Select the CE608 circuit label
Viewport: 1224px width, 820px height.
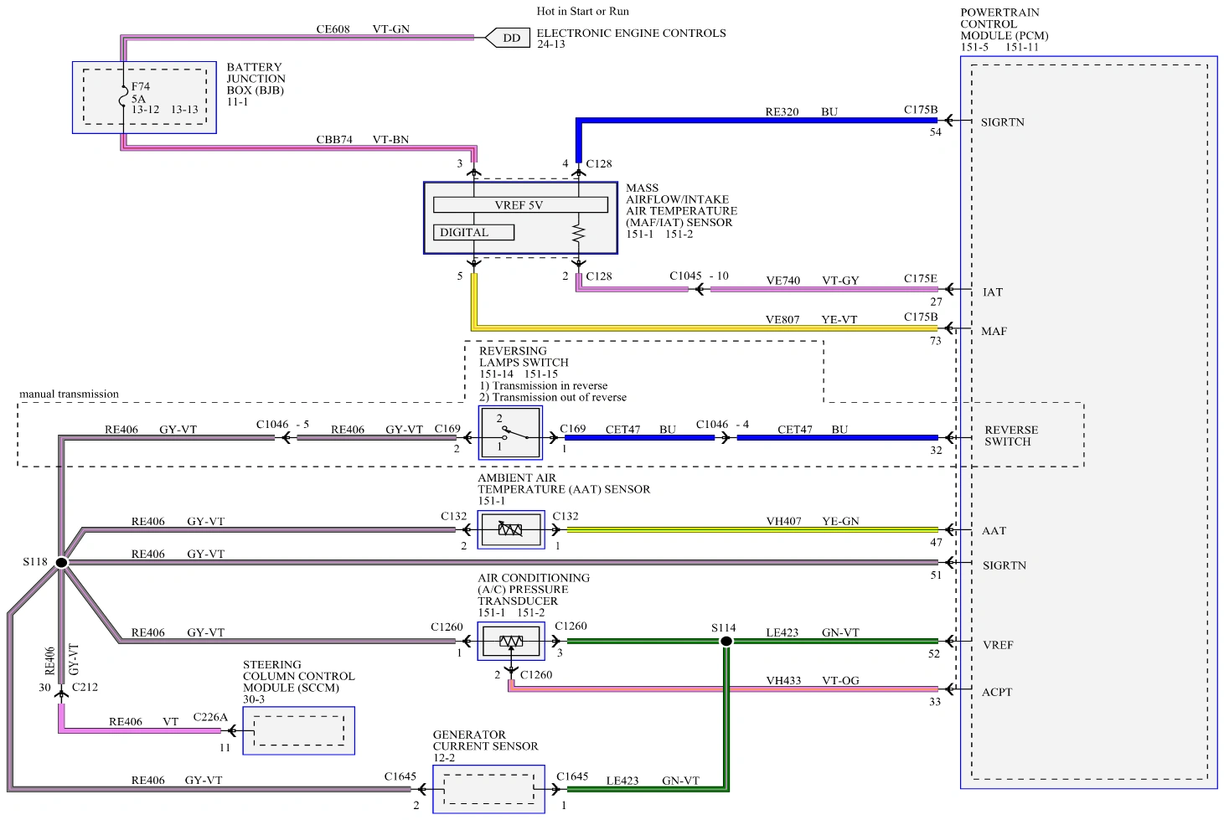pos(333,29)
